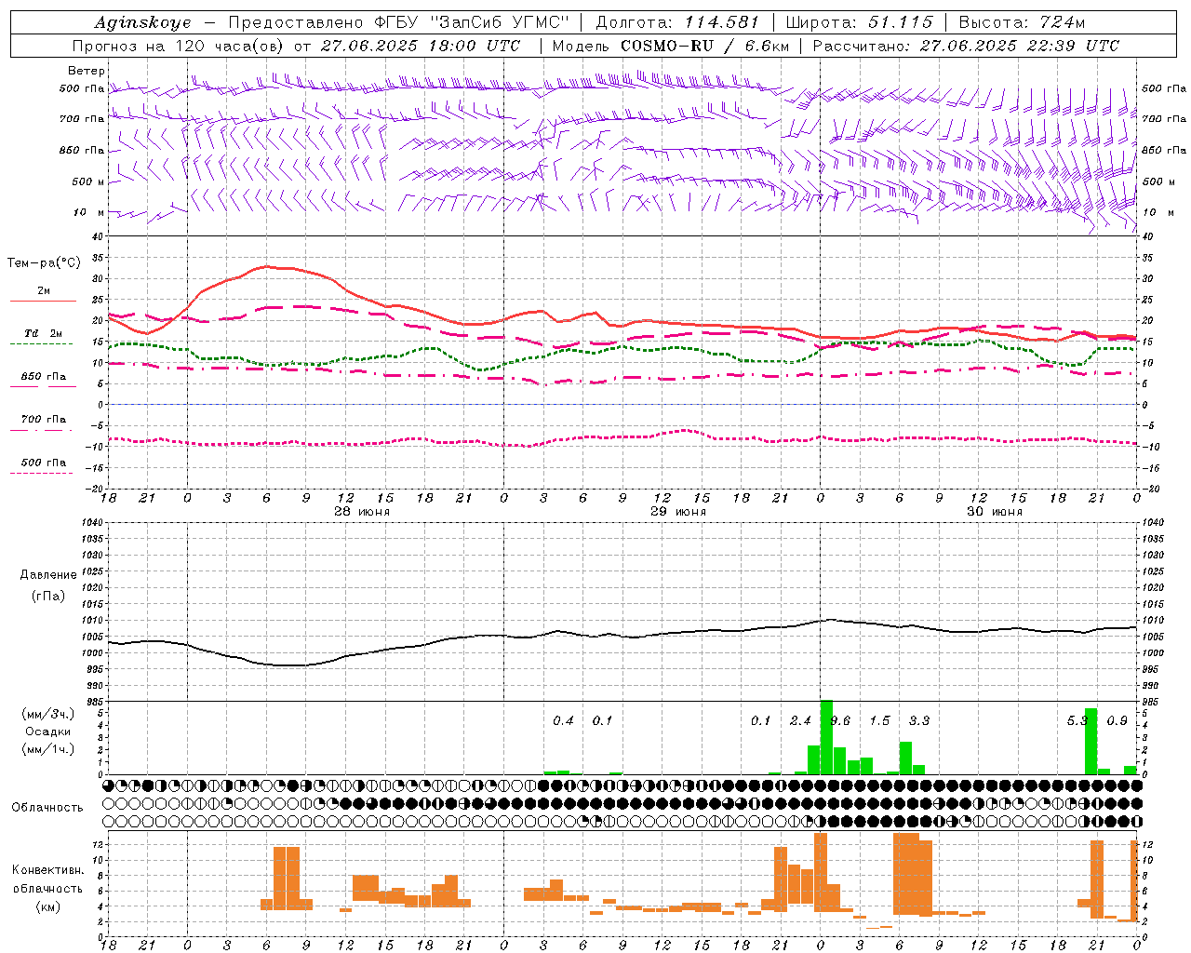Click the 'Высота: 724м' elevation text
The height and width of the screenshot is (953, 1191).
1022,22
